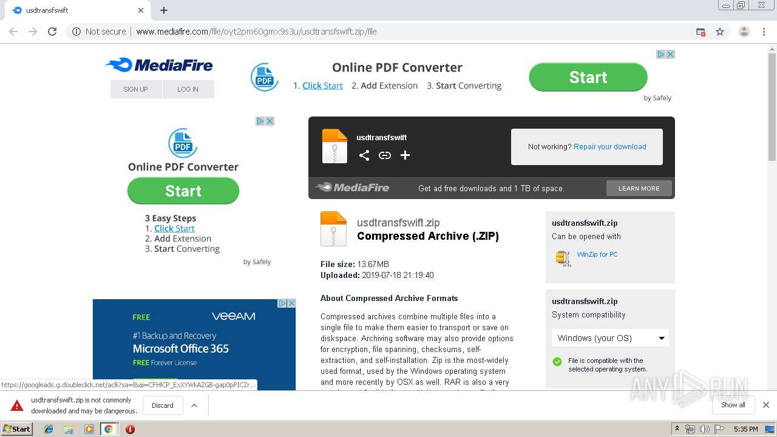The width and height of the screenshot is (777, 437).
Task: Reload the page with the refresh icon
Action: [x=52, y=32]
